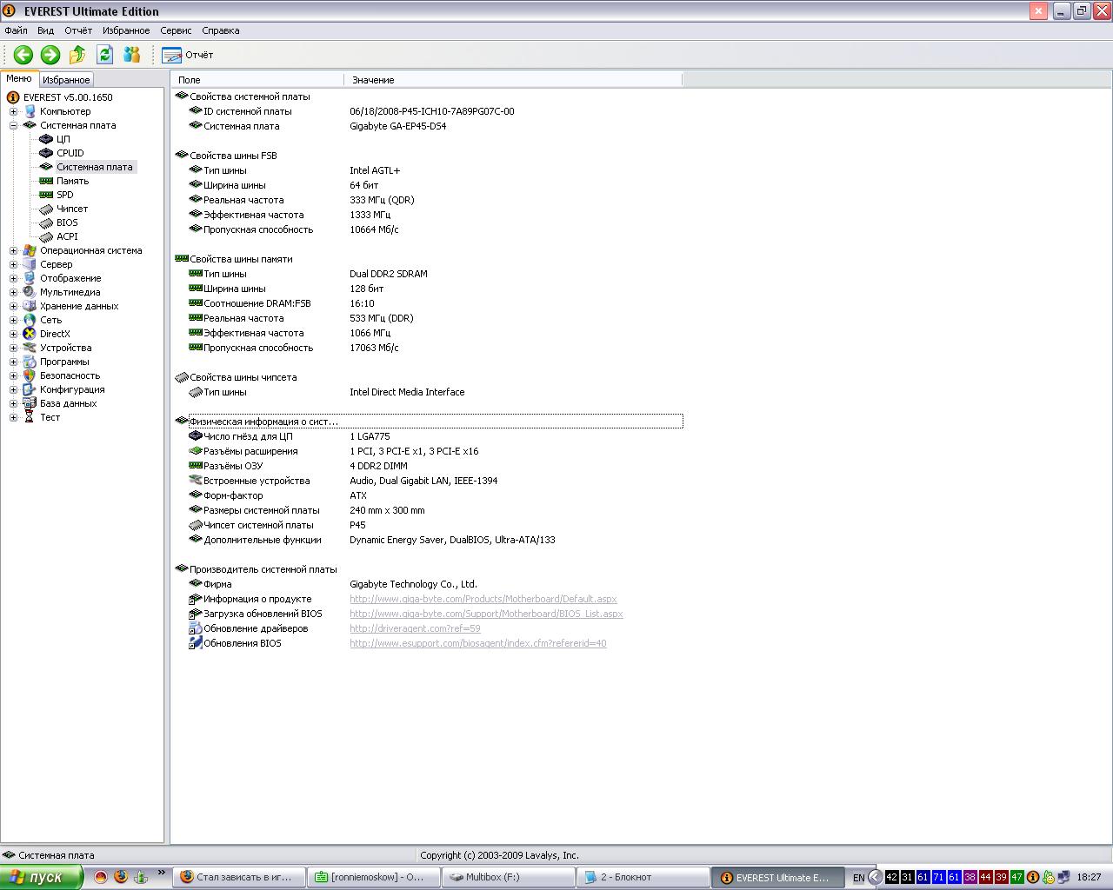Expand the DirectX tree node
1113x890 pixels.
13,334
